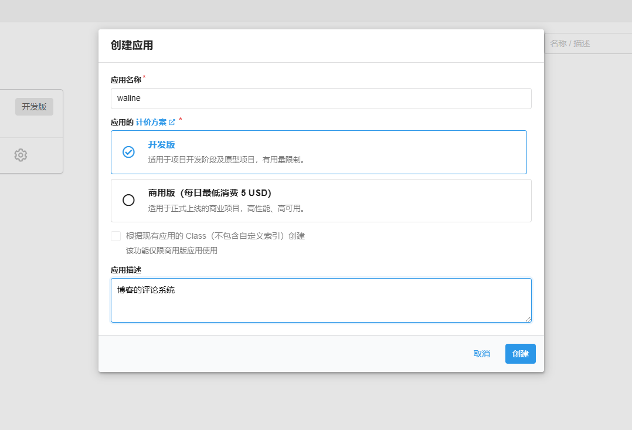The width and height of the screenshot is (632, 430).
Task: Focus the 应用描述 text area
Action: pos(321,300)
